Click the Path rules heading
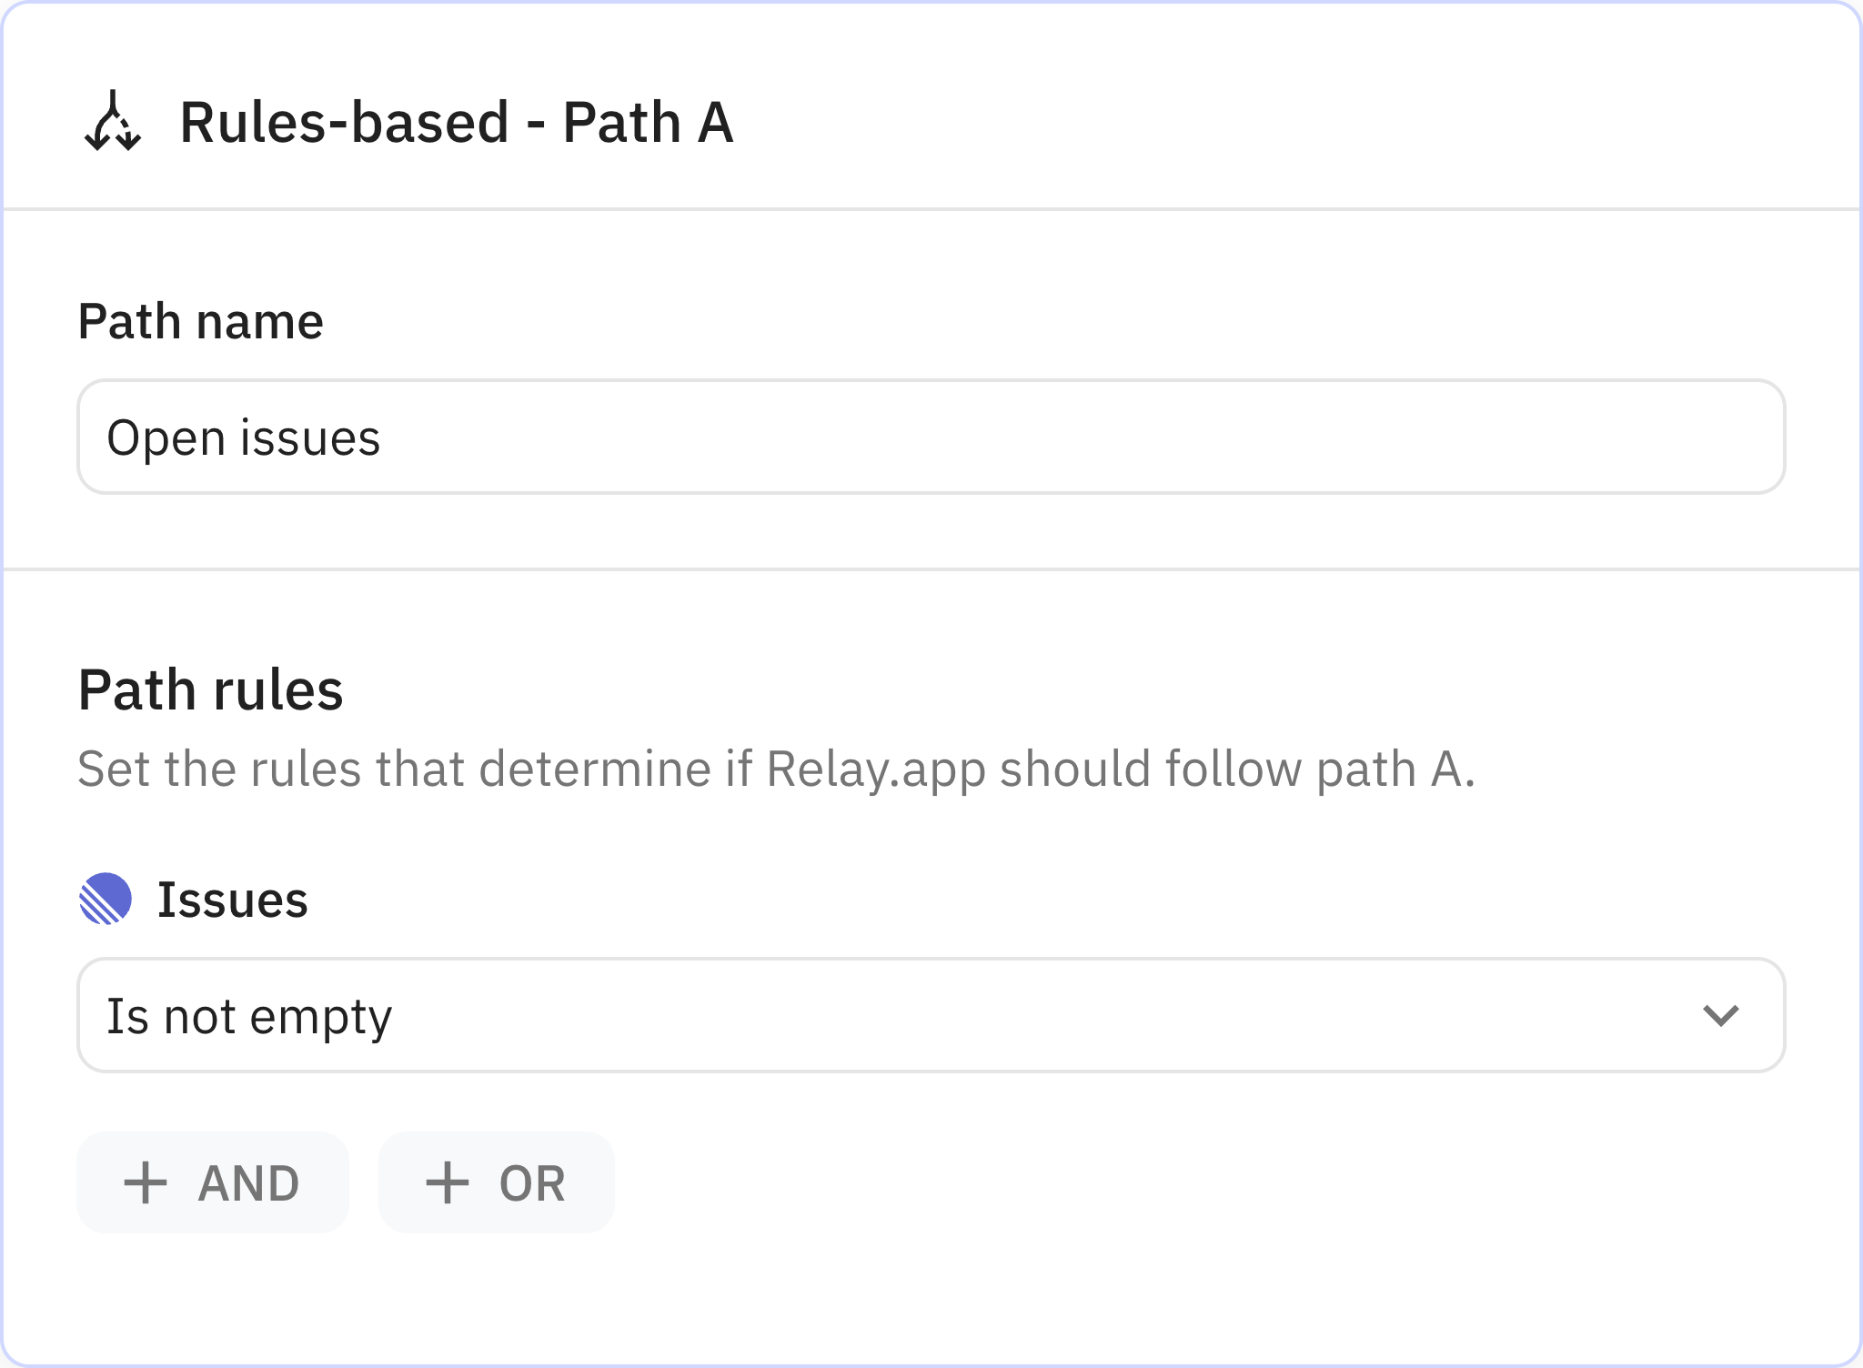This screenshot has height=1368, width=1863. tap(211, 689)
